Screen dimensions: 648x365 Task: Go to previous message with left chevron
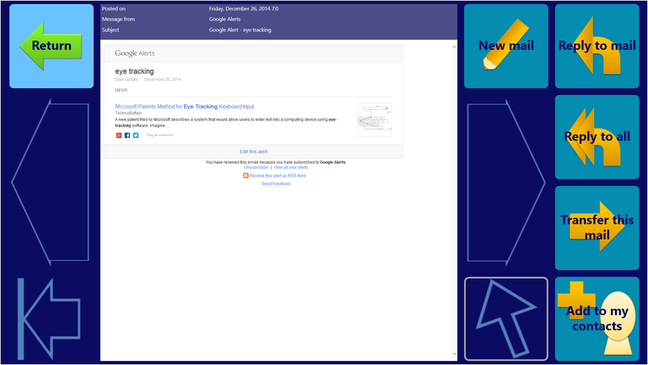coord(51,182)
